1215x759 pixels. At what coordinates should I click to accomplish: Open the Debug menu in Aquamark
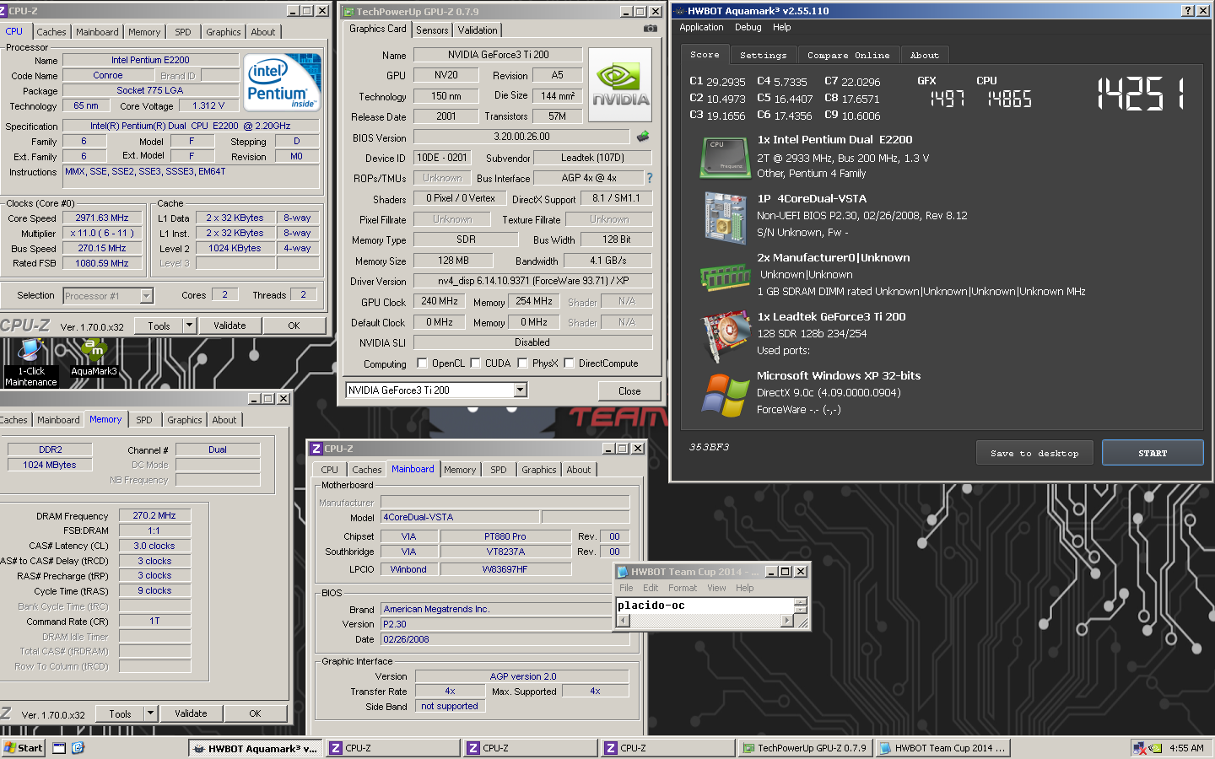point(748,27)
